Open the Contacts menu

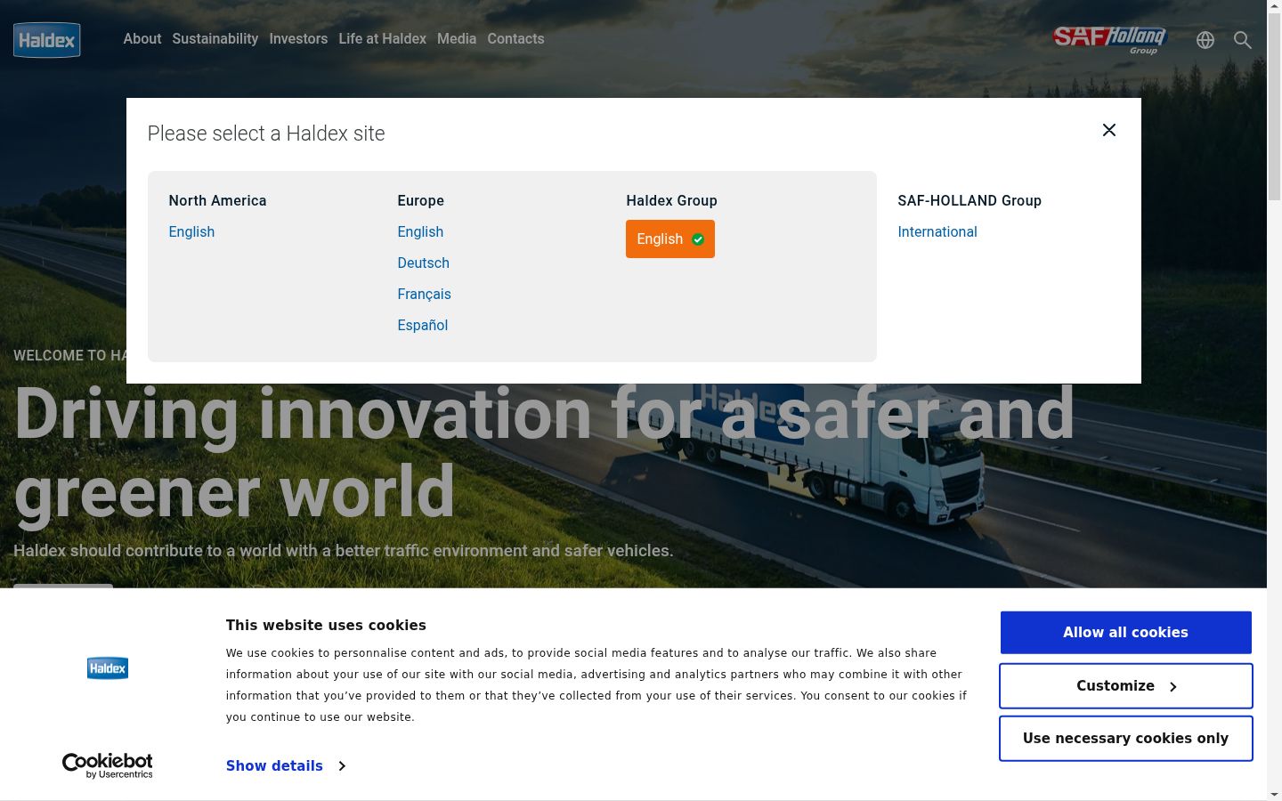[x=515, y=39]
